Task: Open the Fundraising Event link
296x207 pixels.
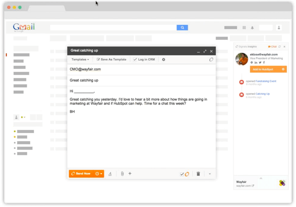Action: pos(266,81)
